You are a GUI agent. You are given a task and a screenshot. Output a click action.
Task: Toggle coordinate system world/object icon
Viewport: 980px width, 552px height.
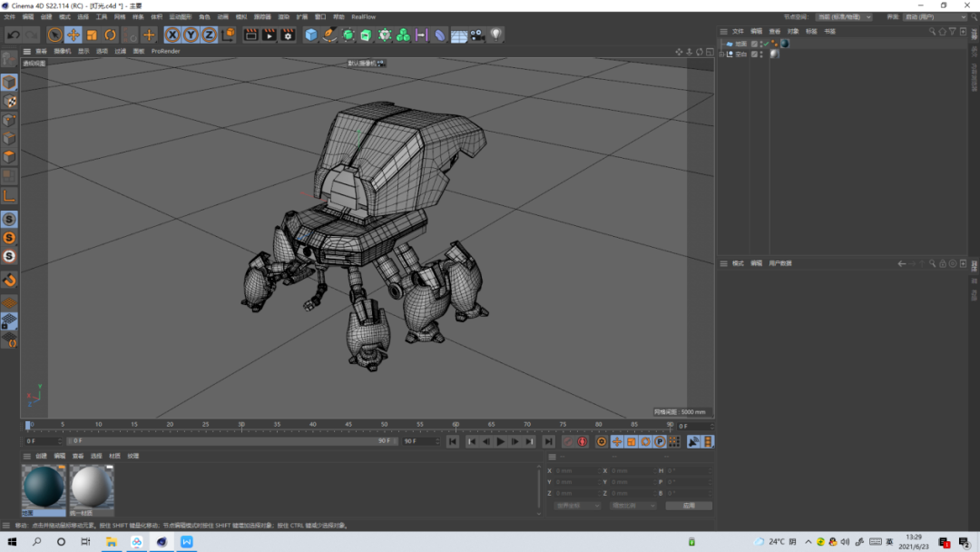(228, 35)
